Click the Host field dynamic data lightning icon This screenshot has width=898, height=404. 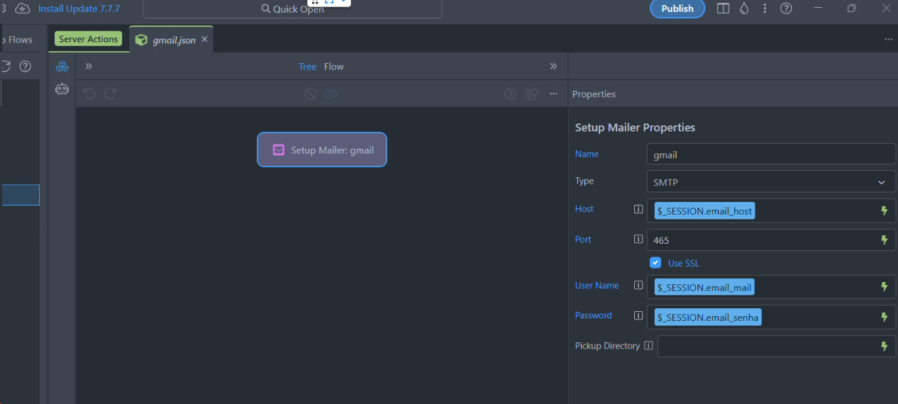click(x=884, y=211)
